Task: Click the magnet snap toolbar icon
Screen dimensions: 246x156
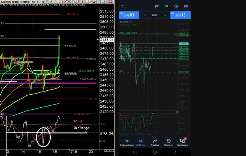Action: [94, 2]
